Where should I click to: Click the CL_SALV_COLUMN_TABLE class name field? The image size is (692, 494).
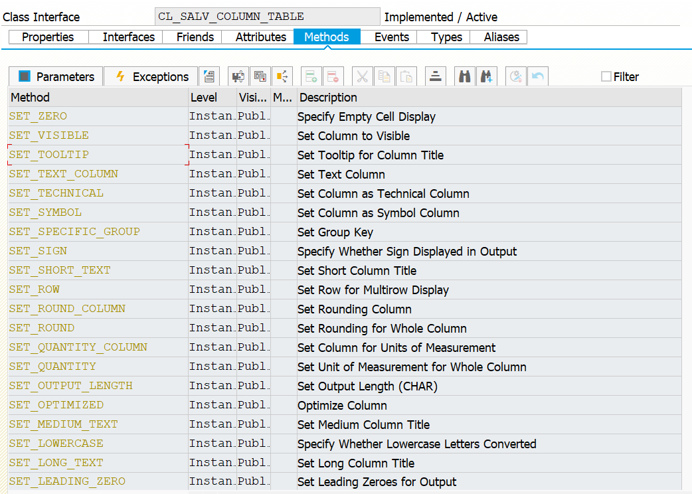click(268, 17)
